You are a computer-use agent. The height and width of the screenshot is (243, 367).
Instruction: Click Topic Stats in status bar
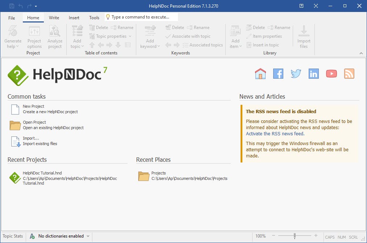13,236
